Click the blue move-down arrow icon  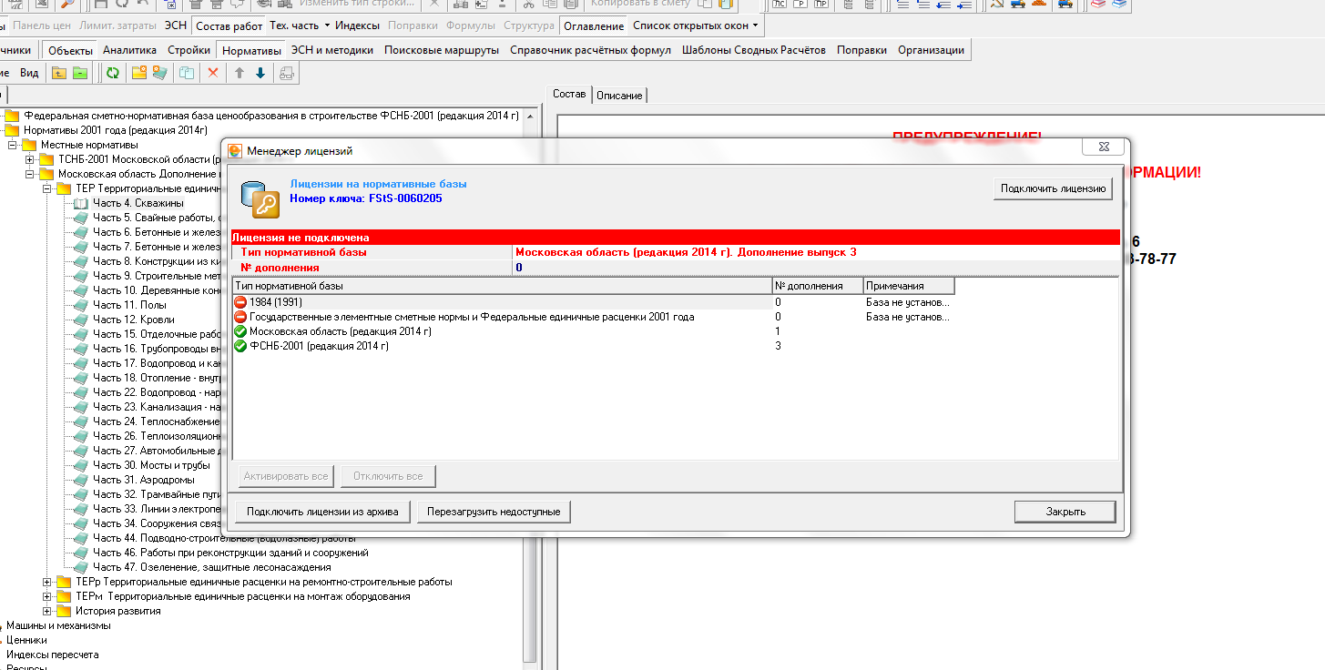(x=260, y=73)
